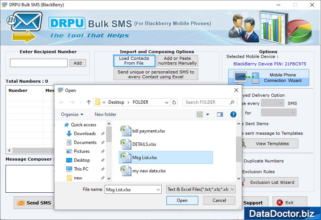The width and height of the screenshot is (321, 220).
Task: Click left arrow of numbers list scrollbar
Action: [x=9, y=150]
